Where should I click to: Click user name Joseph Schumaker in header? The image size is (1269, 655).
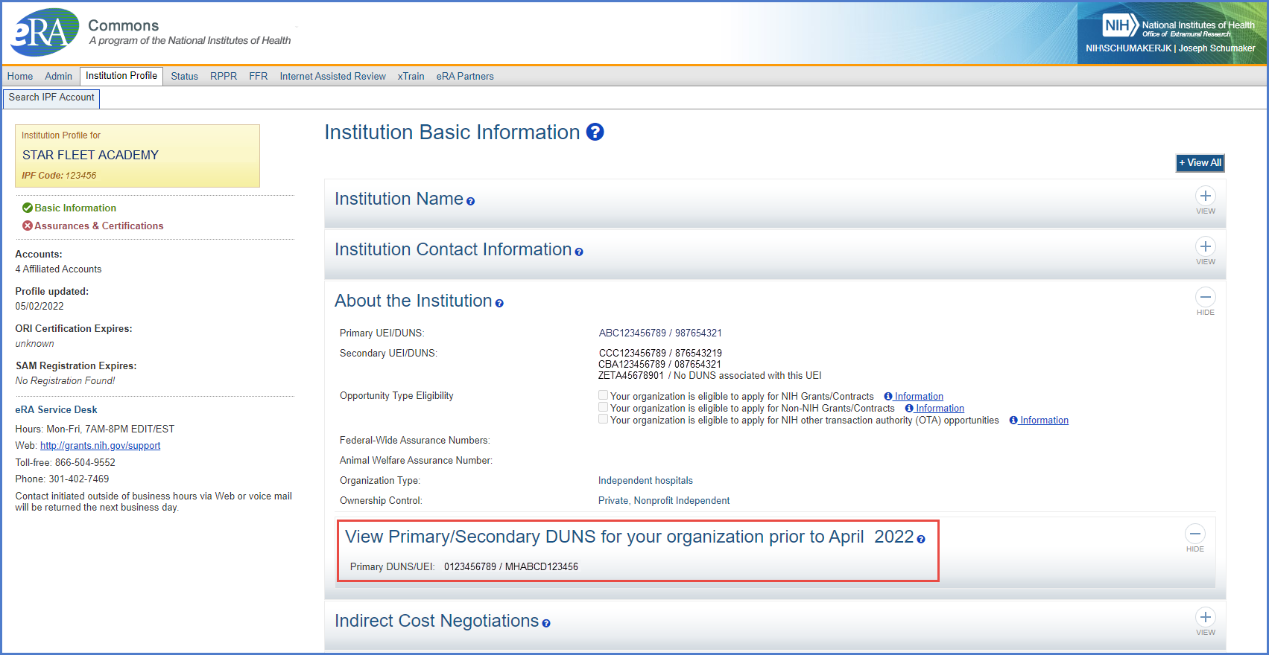coord(1217,48)
